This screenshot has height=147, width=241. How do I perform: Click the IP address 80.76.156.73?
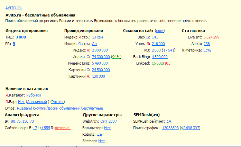[x=22, y=121]
